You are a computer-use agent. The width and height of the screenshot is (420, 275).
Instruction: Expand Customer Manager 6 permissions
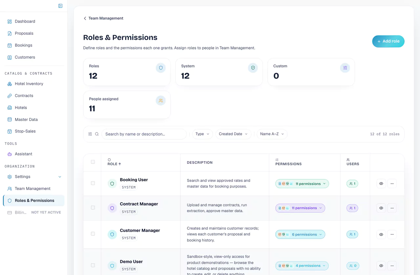point(300,234)
